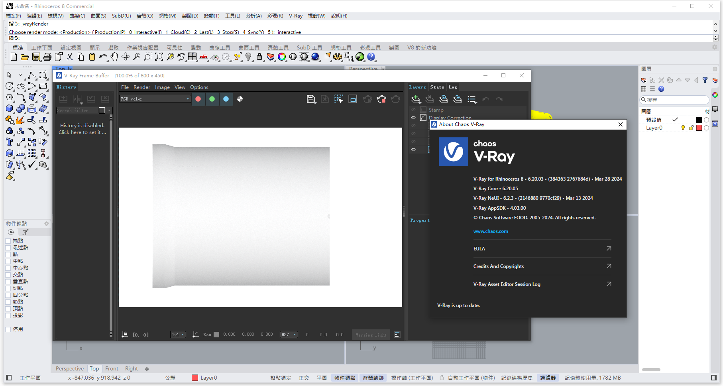The image size is (723, 386).
Task: Click history disabled message to set it
Action: (82, 129)
